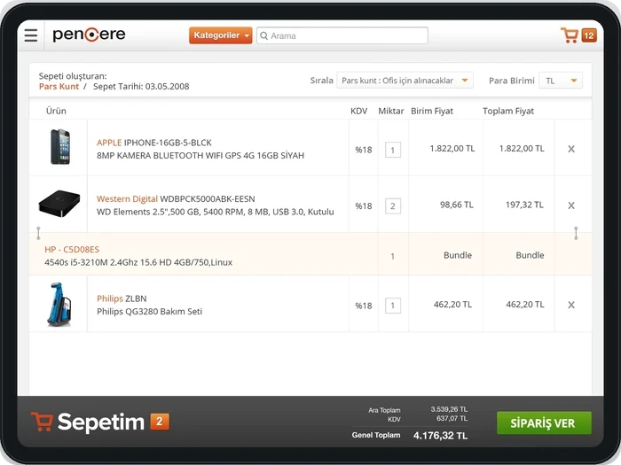This screenshot has width=621, height=465.
Task: Click Sepet Tarihi: 03.05.2008 text
Action: (141, 87)
